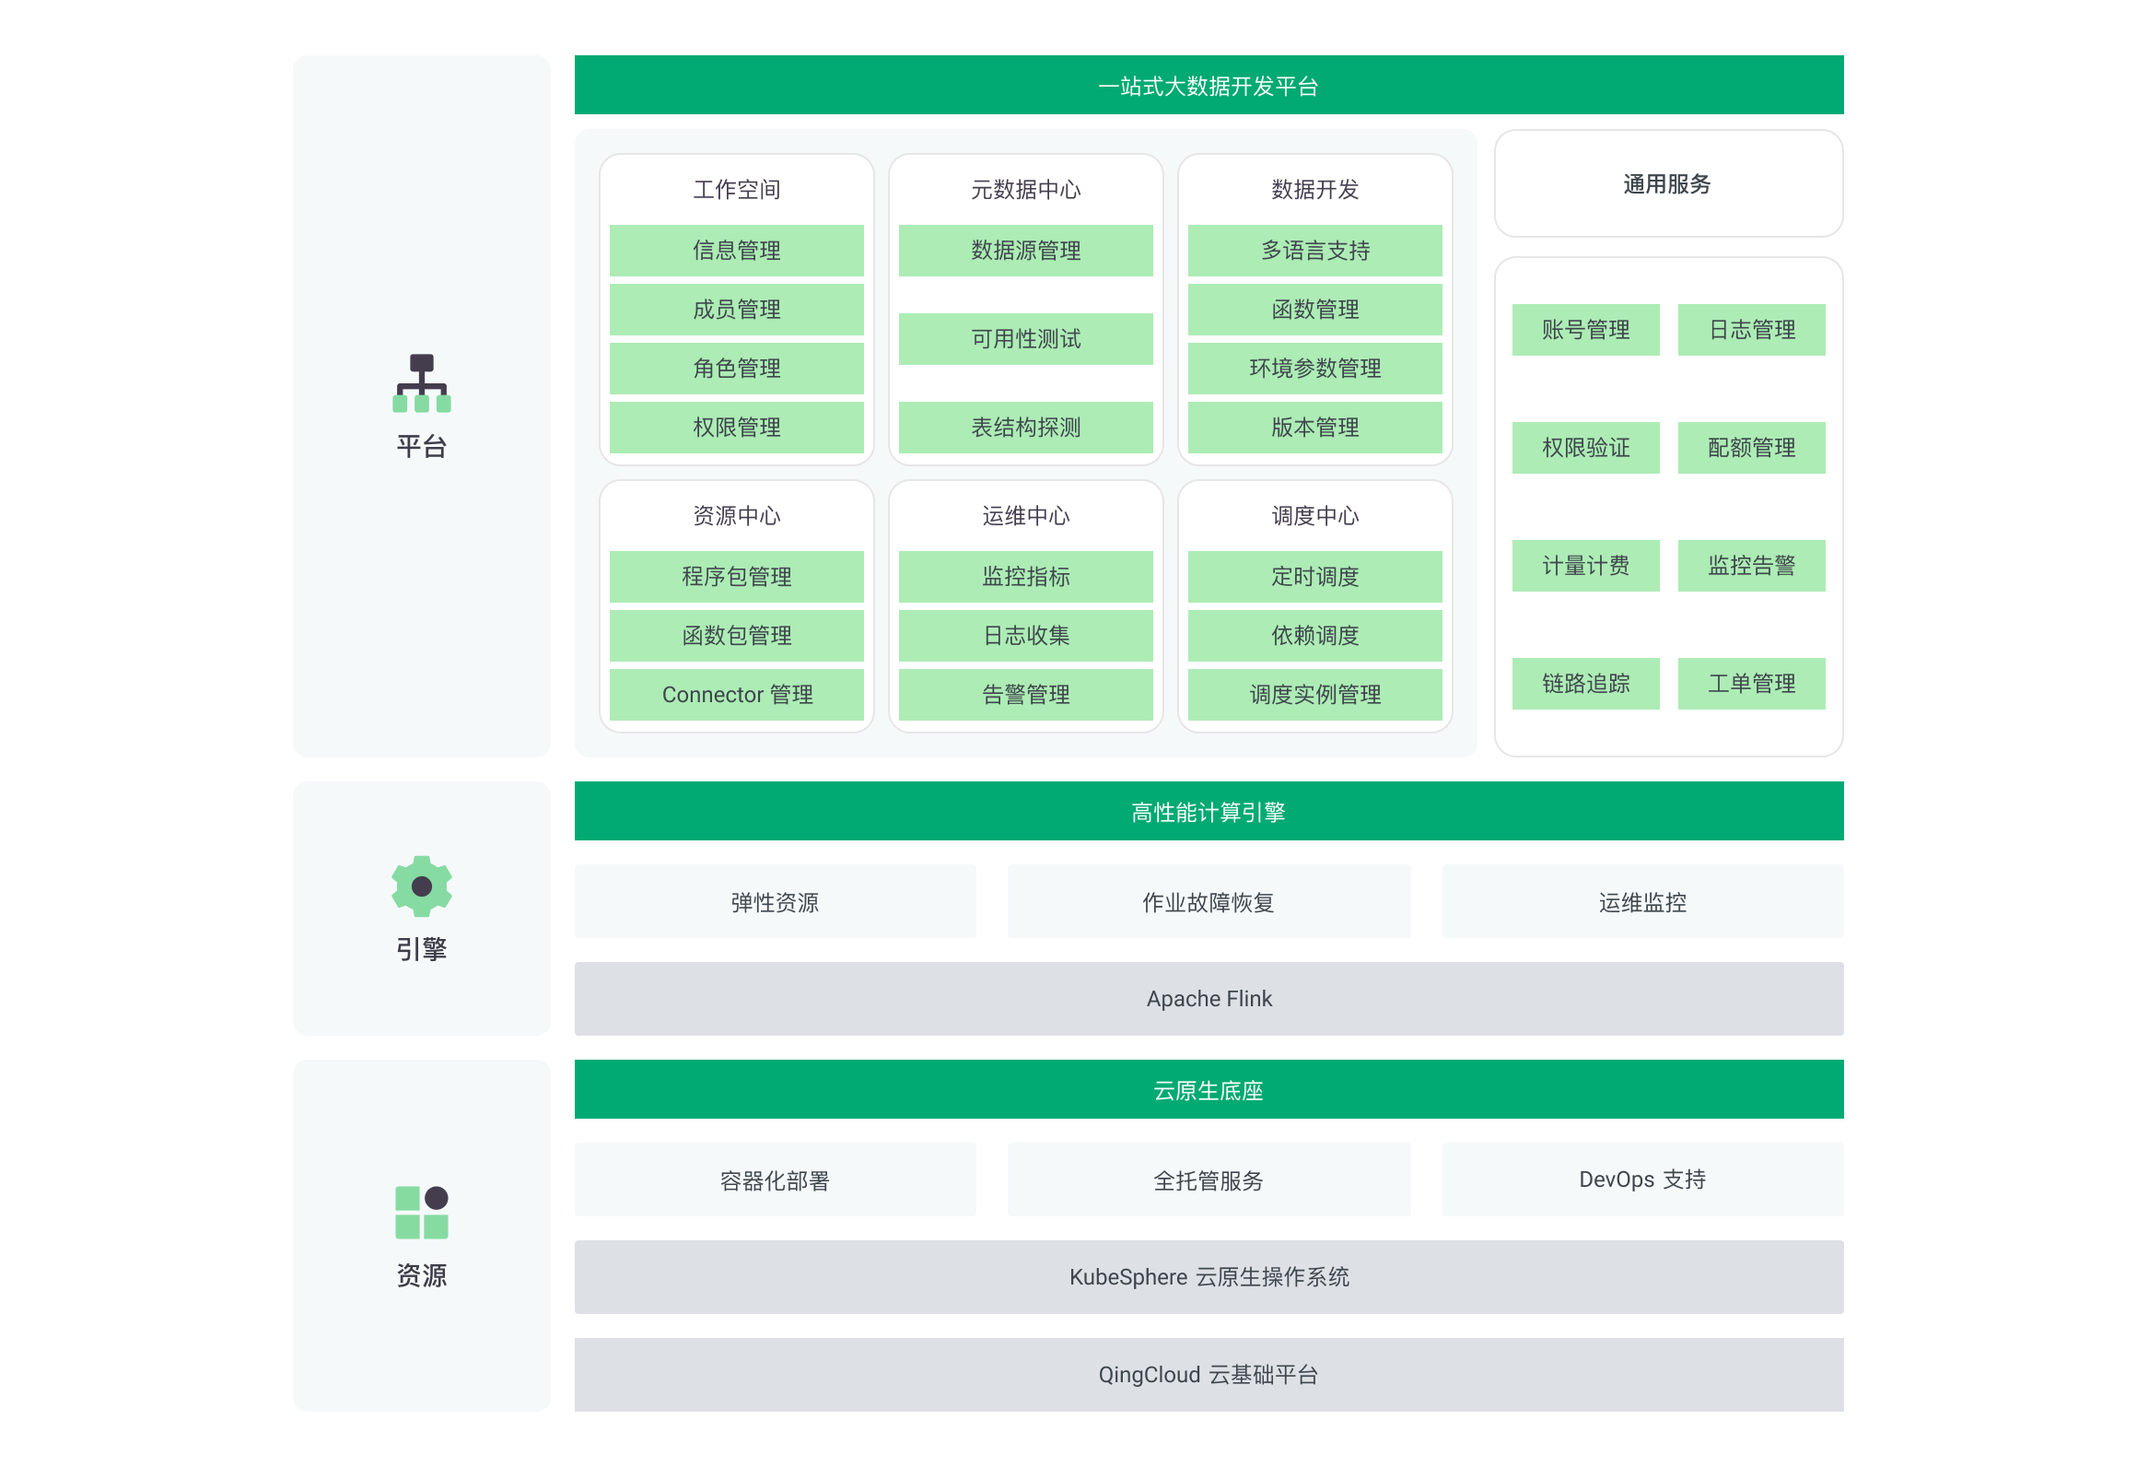Click the 数据源管理 block

1026,251
